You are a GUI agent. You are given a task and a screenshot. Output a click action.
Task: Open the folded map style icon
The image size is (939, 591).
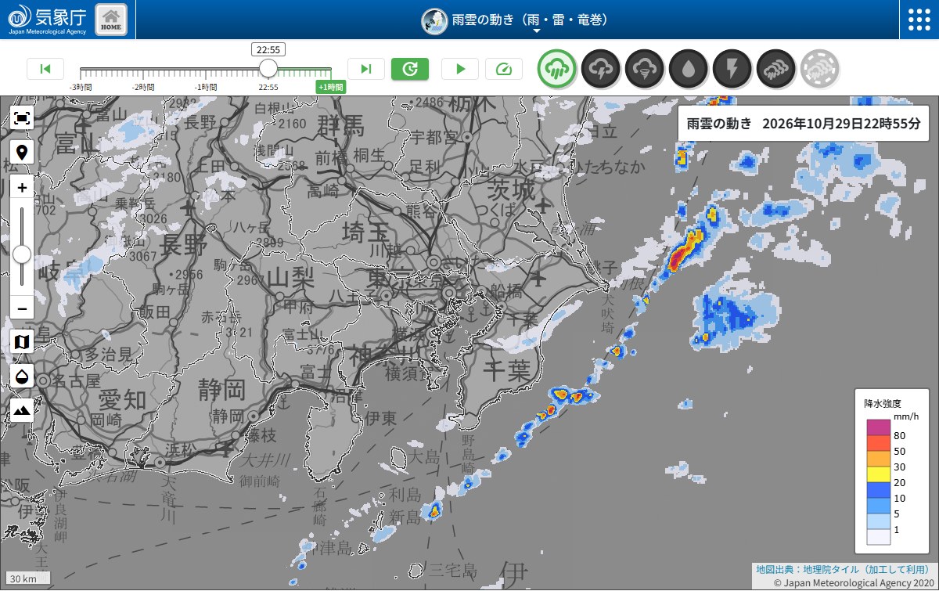pos(22,341)
